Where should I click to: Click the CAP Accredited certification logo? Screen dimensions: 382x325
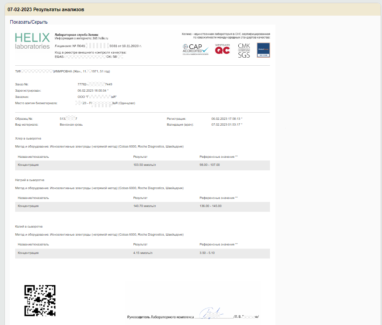[195, 49]
